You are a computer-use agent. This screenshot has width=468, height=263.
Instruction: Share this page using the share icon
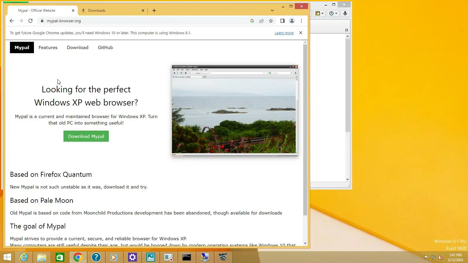(x=261, y=21)
